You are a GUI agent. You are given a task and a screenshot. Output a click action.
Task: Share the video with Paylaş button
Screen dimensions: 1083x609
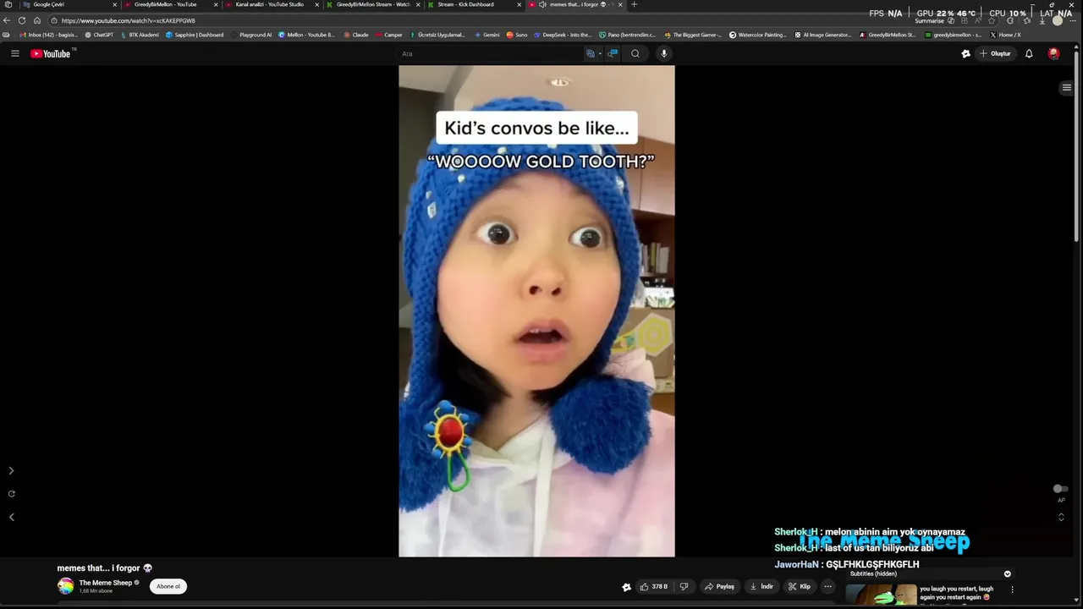[x=720, y=586]
